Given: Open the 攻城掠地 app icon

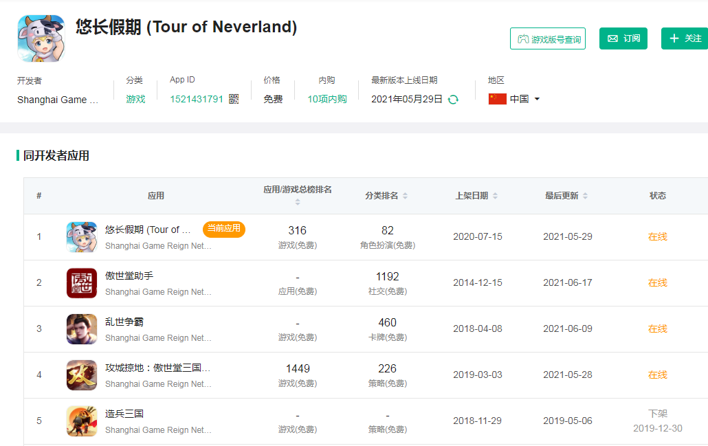Looking at the screenshot, I should coord(82,375).
